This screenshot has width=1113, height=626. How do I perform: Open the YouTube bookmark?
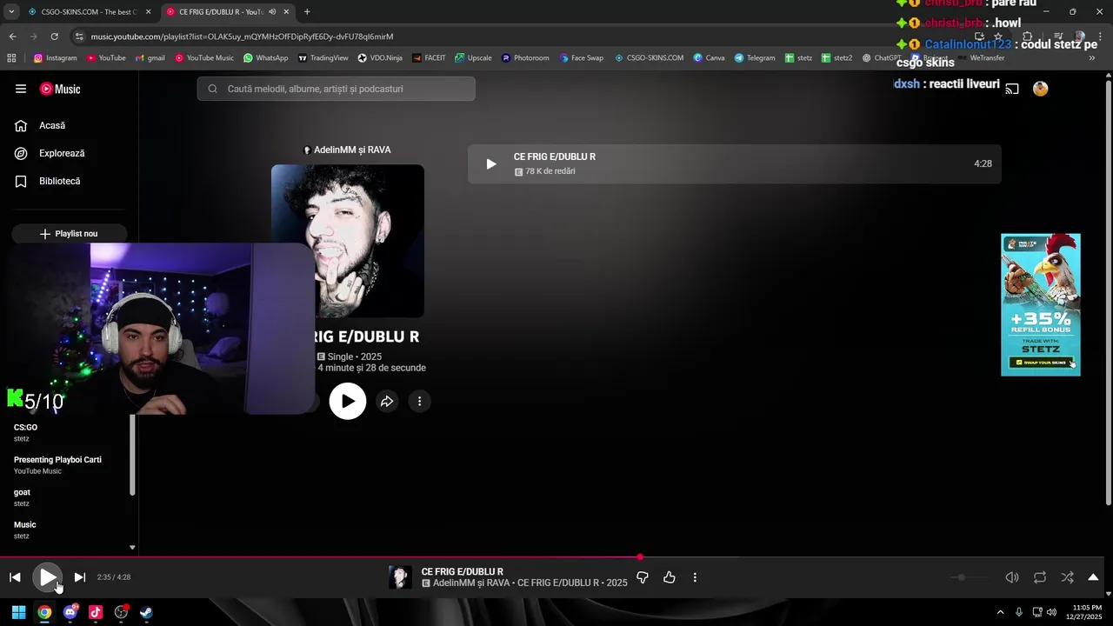pos(106,58)
